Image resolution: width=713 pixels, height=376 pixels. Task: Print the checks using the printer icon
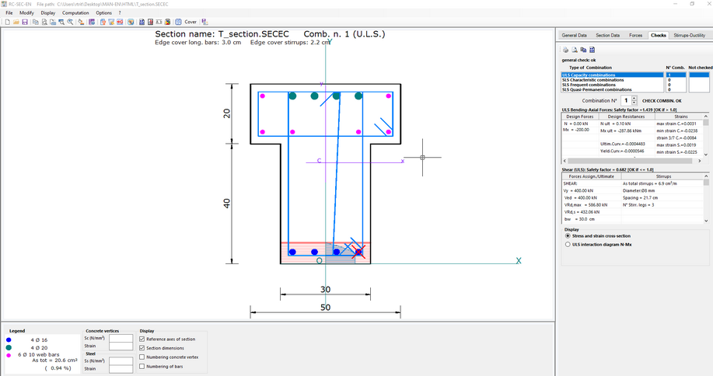click(566, 50)
